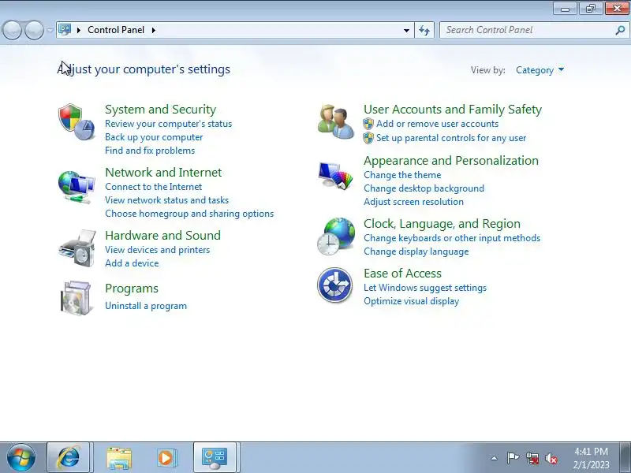Open the System and Security shield icon
Viewport: 631px width, 473px height.
77,122
